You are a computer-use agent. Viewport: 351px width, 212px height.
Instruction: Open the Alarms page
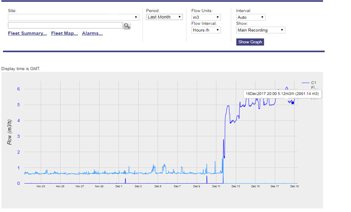92,33
